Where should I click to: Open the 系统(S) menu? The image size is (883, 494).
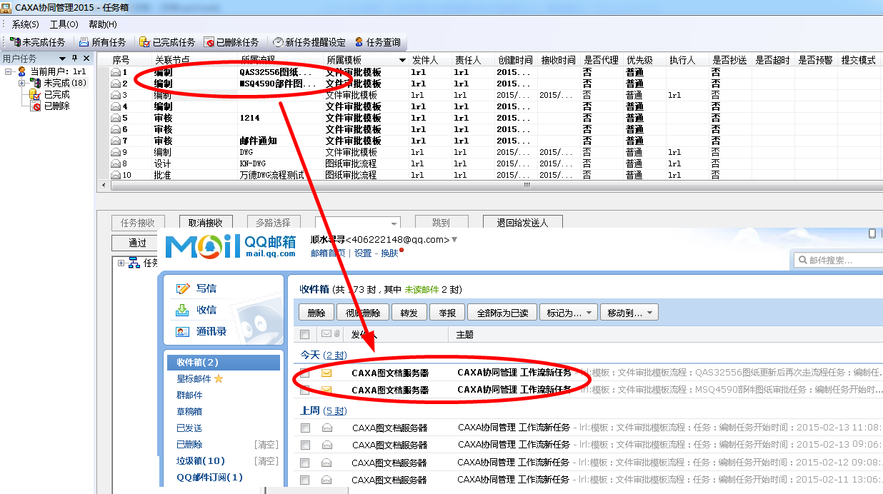click(x=26, y=24)
